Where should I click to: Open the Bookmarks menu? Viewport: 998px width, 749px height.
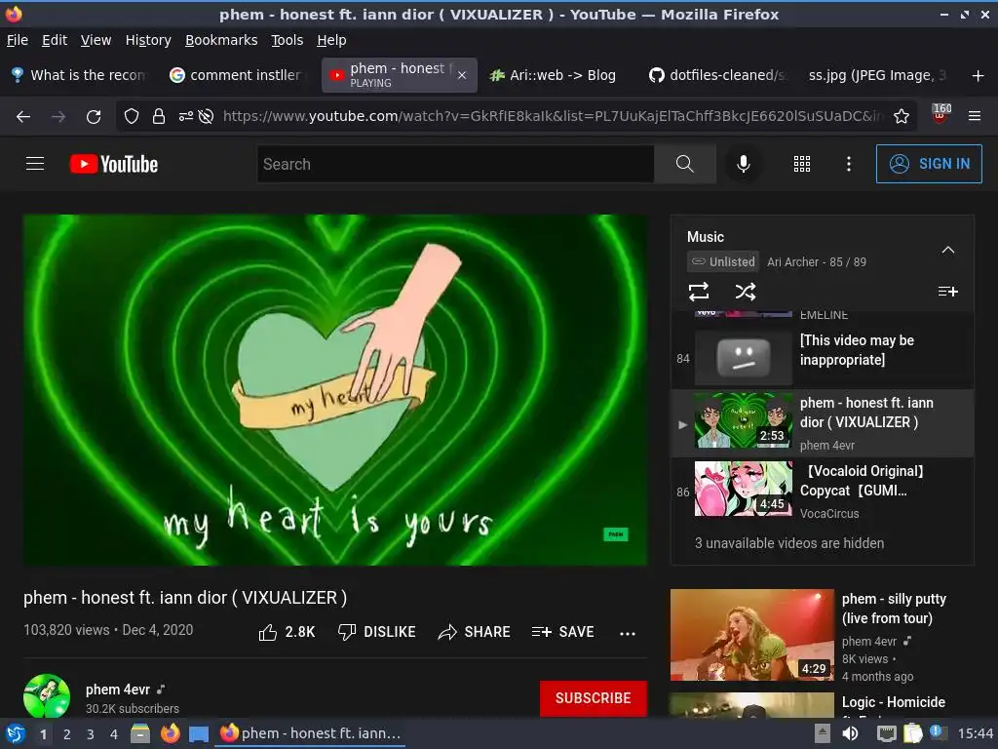click(221, 40)
